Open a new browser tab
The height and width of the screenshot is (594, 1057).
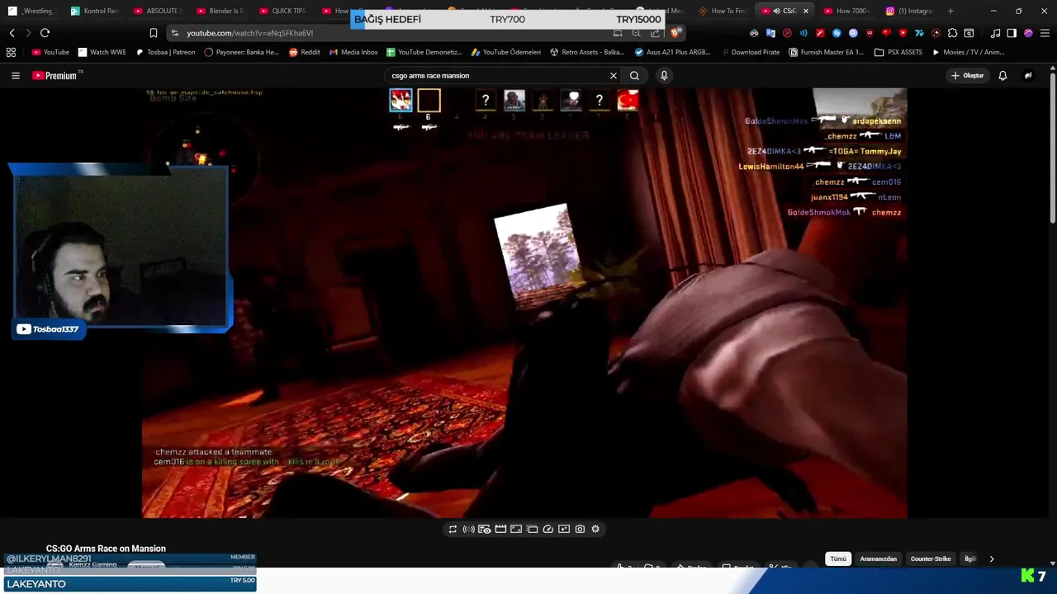[x=950, y=11]
